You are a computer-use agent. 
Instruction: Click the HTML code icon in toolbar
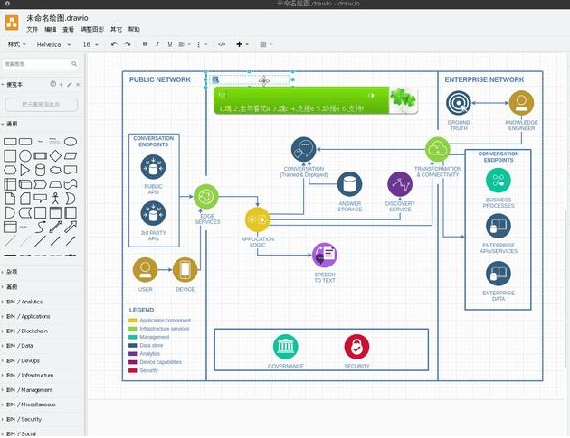click(222, 44)
